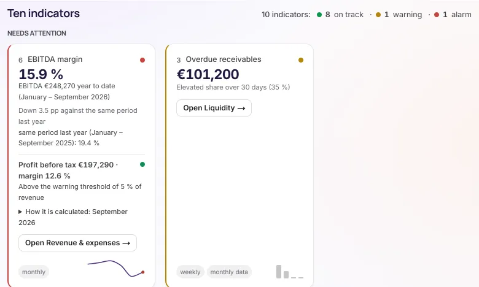This screenshot has height=287, width=479.
Task: Click the '€101,200' value
Action: (x=208, y=74)
